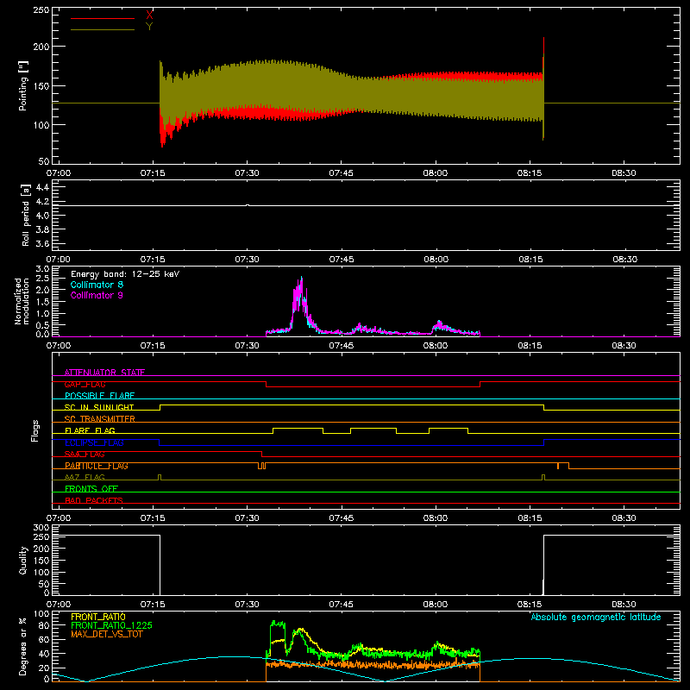Click the first raised FLARE_FLAG interval
This screenshot has height=690, width=690.
(298, 429)
